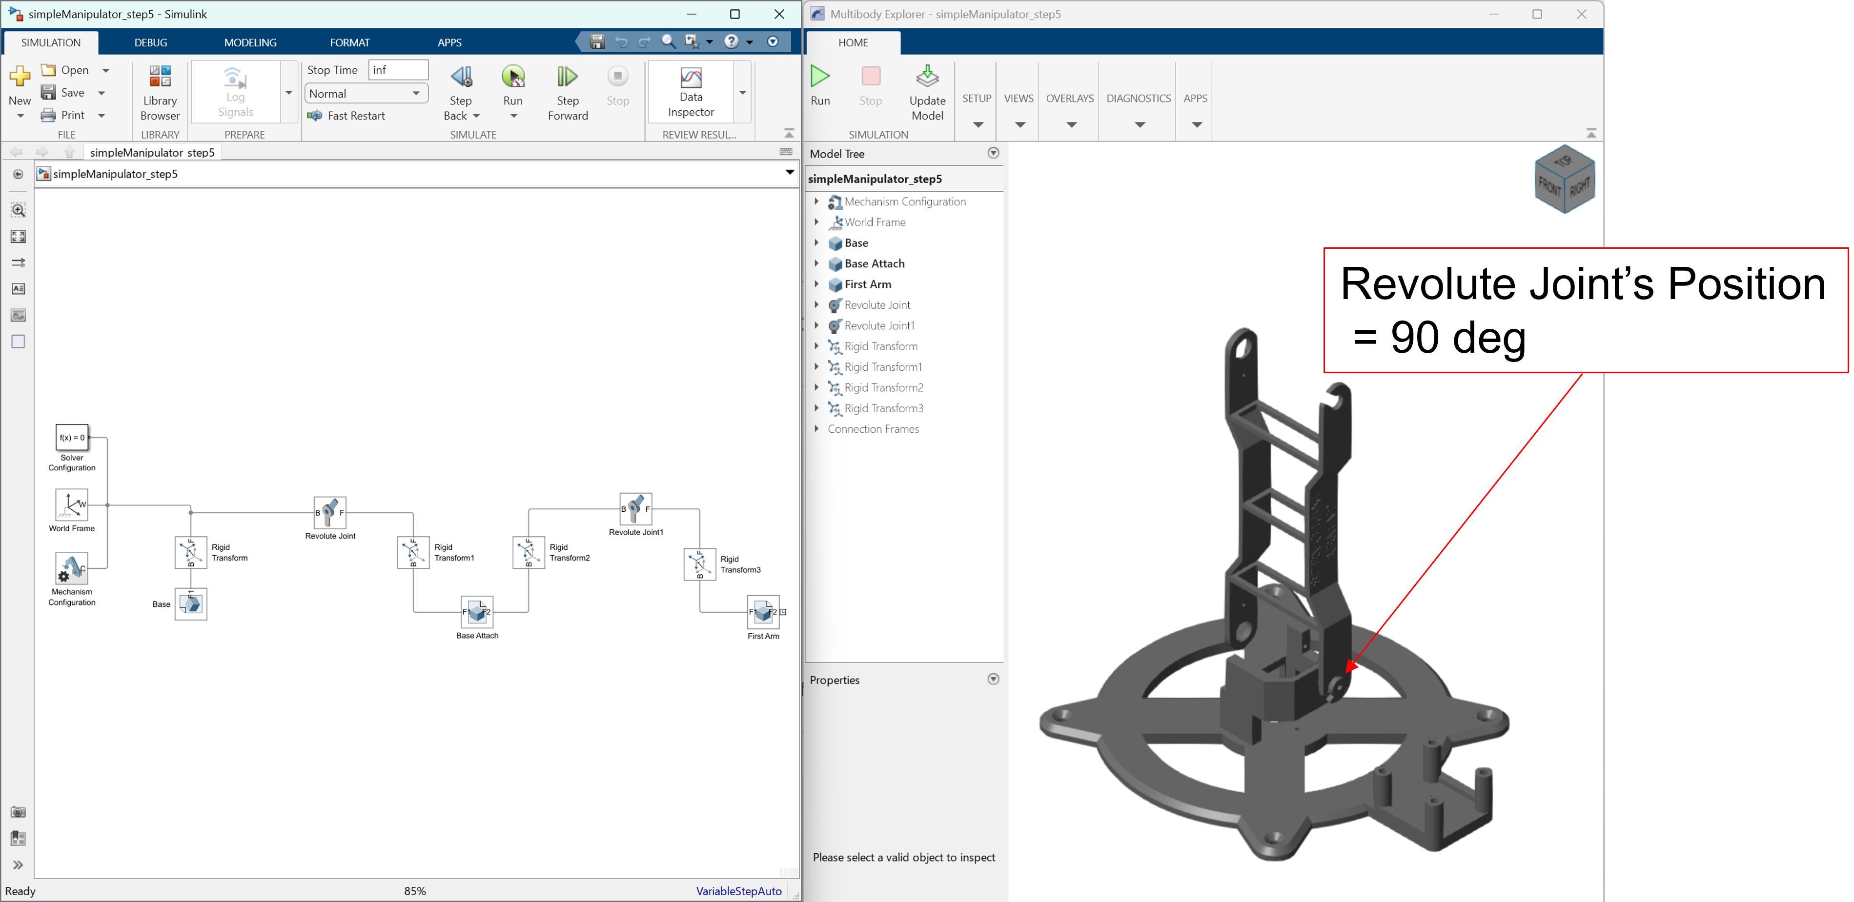
Task: Click the Mechanism Configuration block
Action: point(72,568)
